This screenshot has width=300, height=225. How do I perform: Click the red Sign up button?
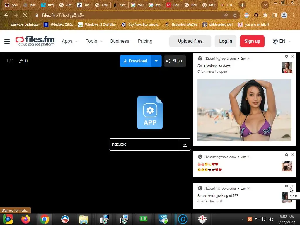[x=252, y=41]
